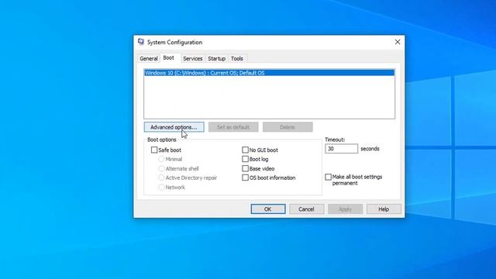
Task: Choose the Alternate shell radio button
Action: [x=161, y=169]
